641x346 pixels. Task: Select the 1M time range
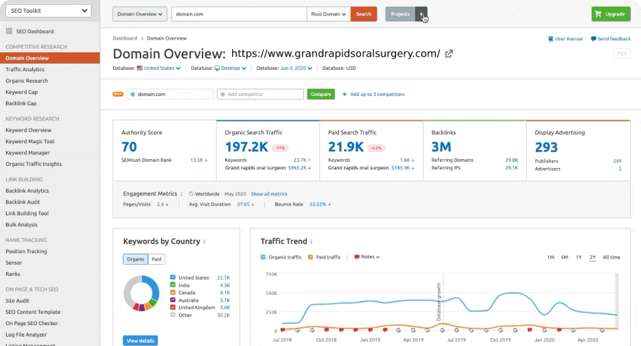point(551,257)
